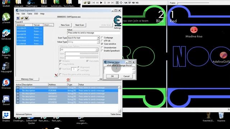The height and width of the screenshot is (129, 230).
Task: Pause the SWF movie
Action: click(x=105, y=3)
